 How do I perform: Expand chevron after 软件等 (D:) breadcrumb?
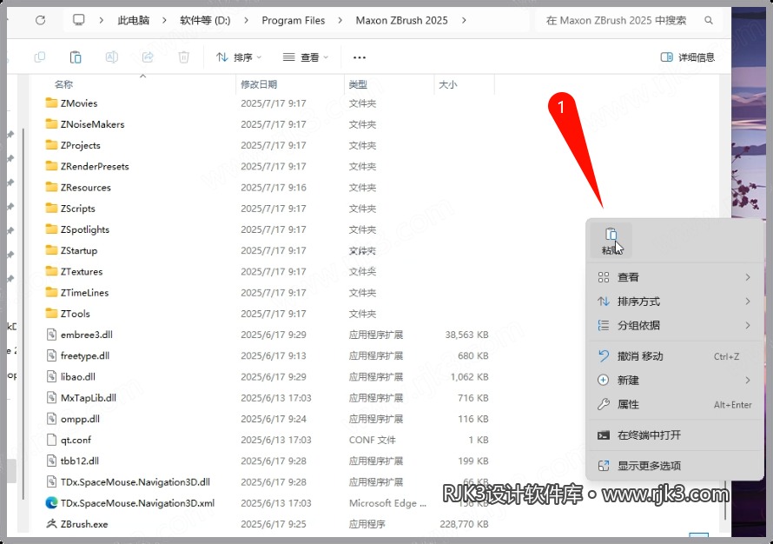point(246,20)
